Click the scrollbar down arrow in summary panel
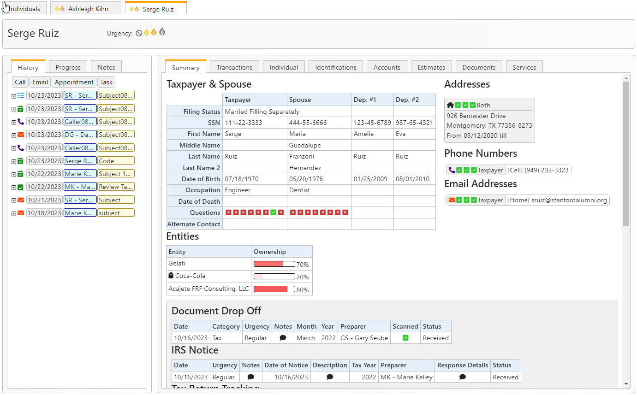 click(626, 383)
